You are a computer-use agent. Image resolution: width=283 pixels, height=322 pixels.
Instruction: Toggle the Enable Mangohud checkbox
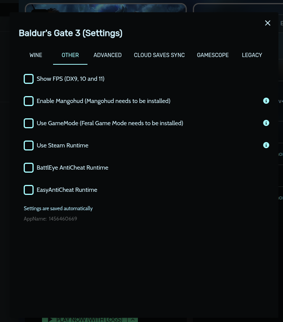(x=29, y=101)
